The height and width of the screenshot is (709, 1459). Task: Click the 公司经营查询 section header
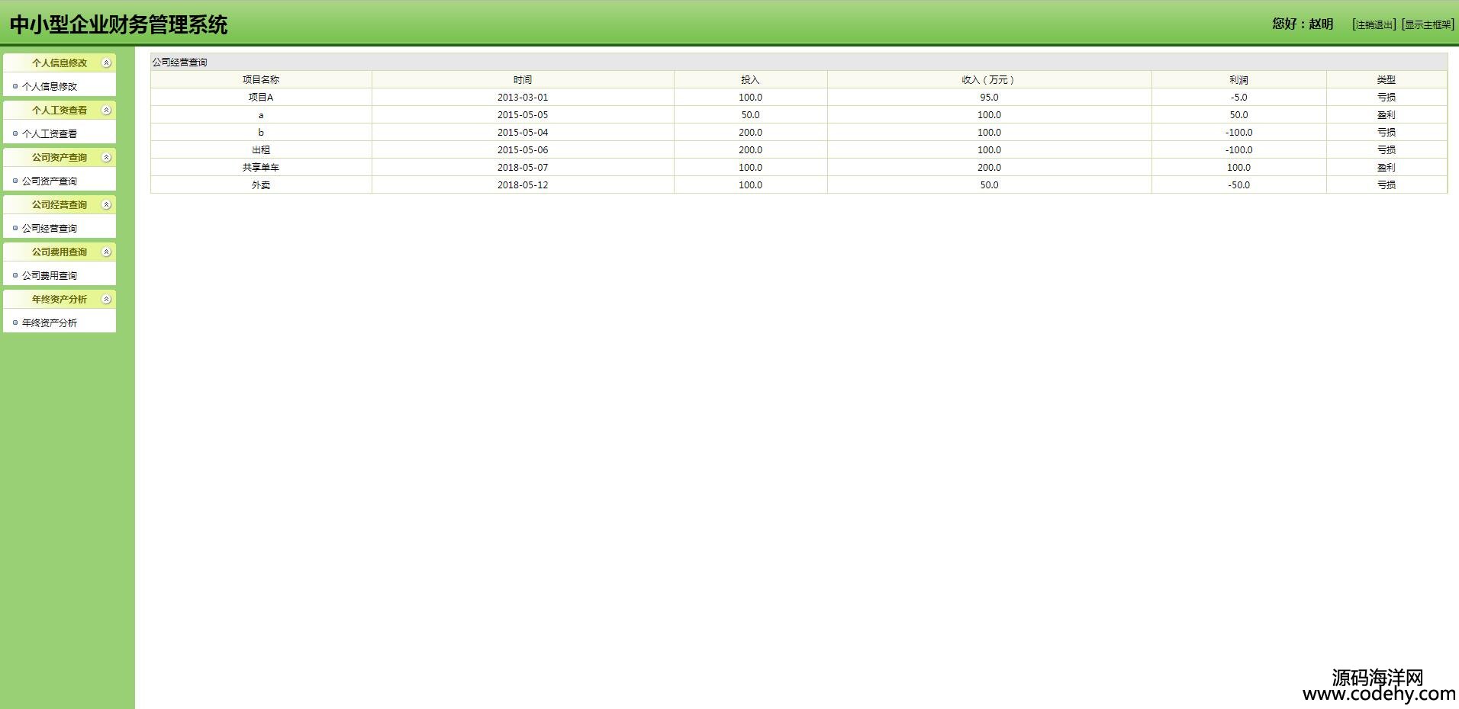click(x=60, y=205)
